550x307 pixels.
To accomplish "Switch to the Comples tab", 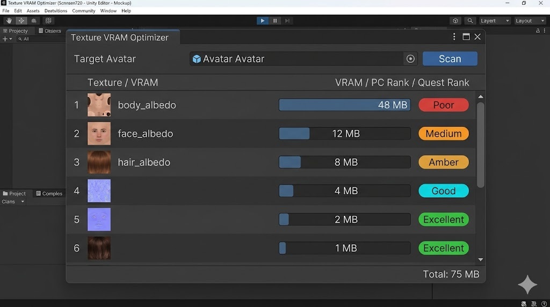I will coord(49,193).
